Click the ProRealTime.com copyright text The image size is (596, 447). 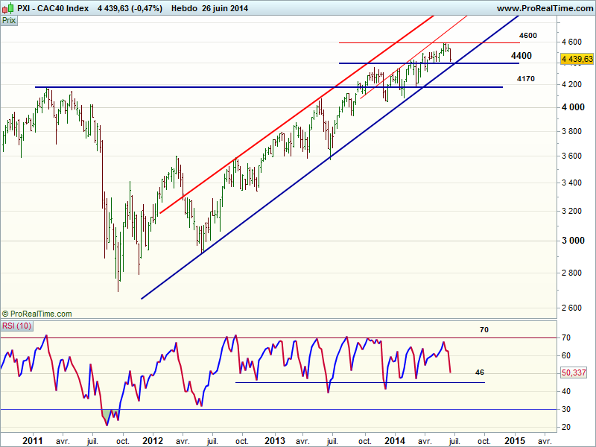pyautogui.click(x=37, y=314)
